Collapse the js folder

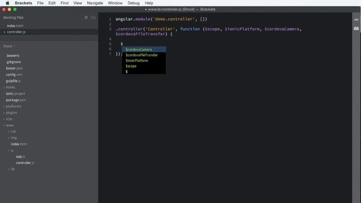click(x=12, y=151)
